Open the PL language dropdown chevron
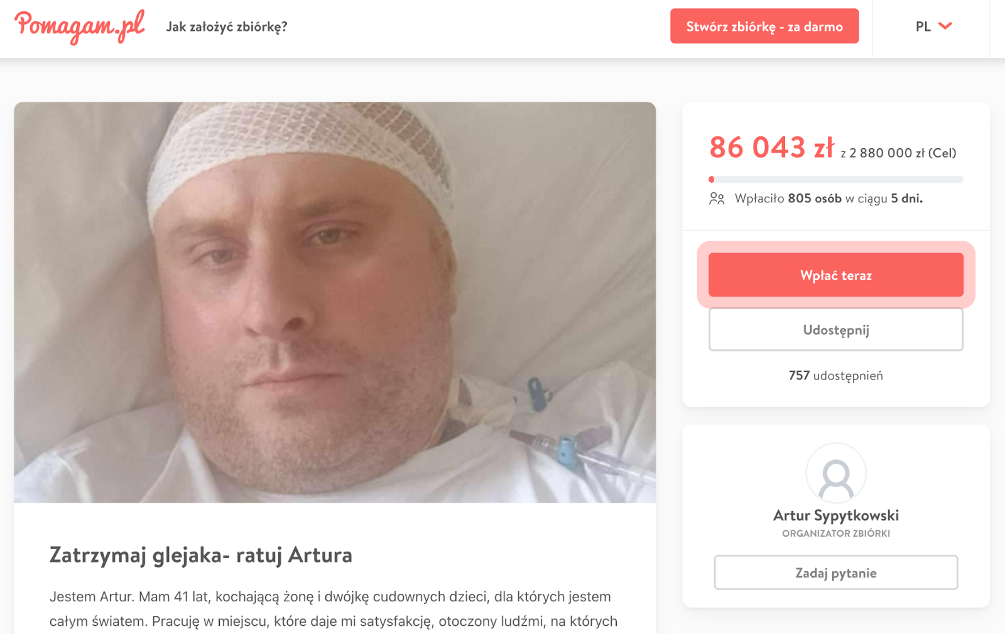The height and width of the screenshot is (634, 1005). click(x=945, y=26)
